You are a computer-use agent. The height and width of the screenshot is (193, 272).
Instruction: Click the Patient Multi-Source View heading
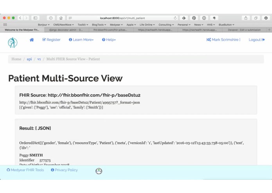pyautogui.click(x=65, y=78)
